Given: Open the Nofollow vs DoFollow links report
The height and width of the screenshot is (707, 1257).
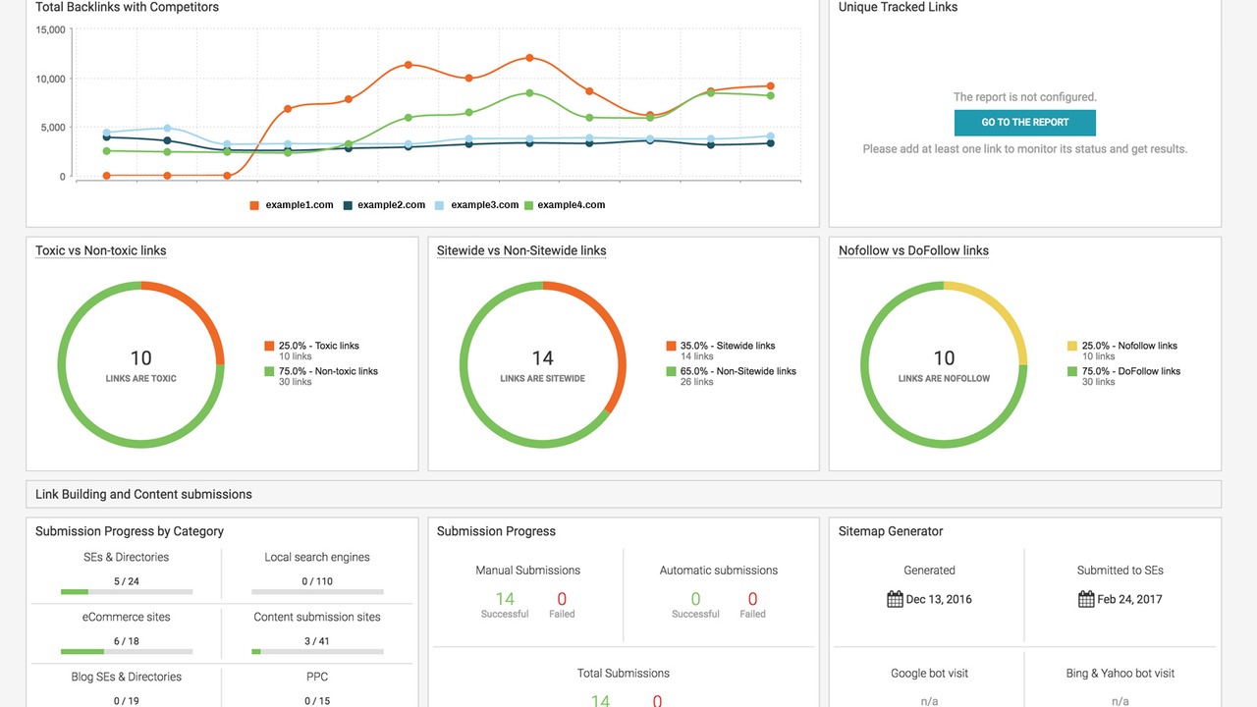Looking at the screenshot, I should [x=912, y=250].
